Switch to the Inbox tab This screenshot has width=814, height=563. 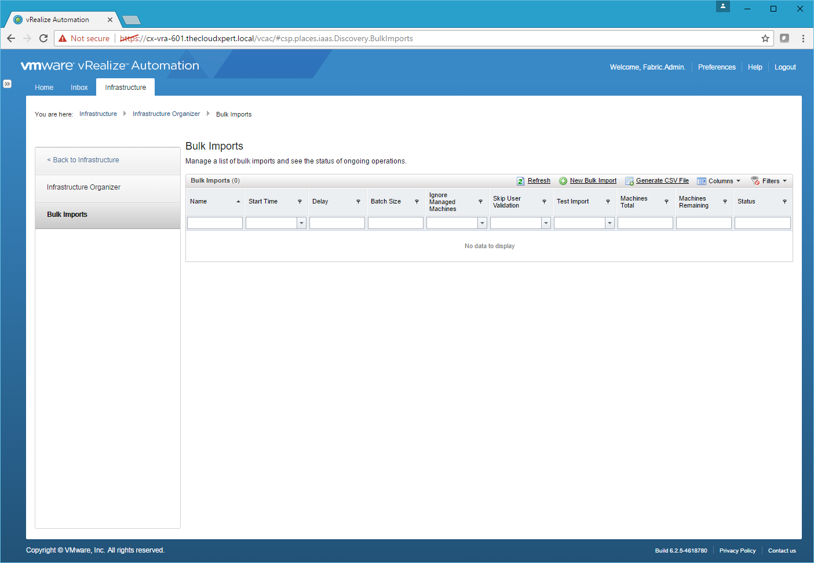pyautogui.click(x=79, y=88)
